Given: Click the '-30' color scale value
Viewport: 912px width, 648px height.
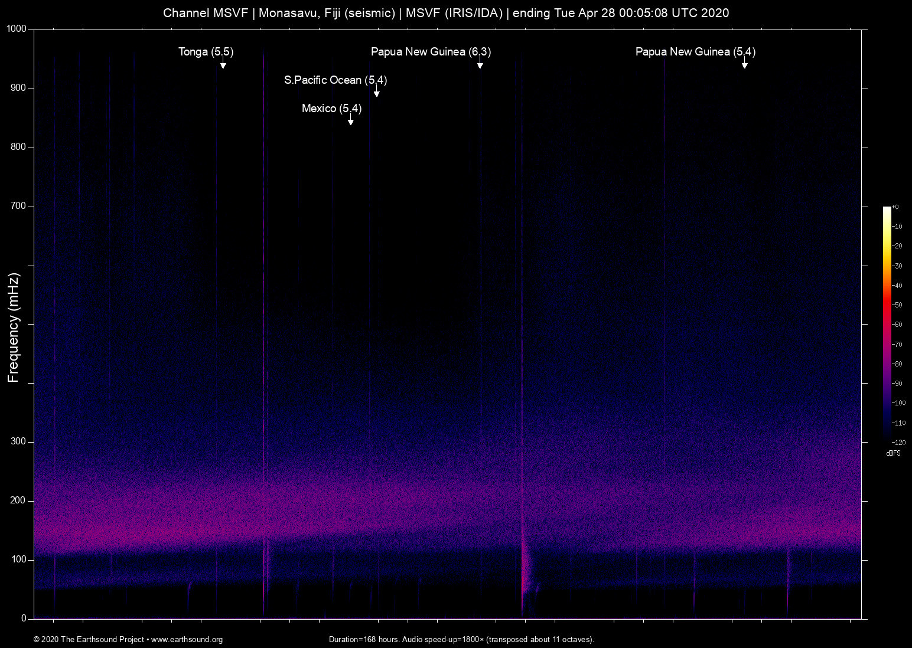Looking at the screenshot, I should click(x=897, y=266).
